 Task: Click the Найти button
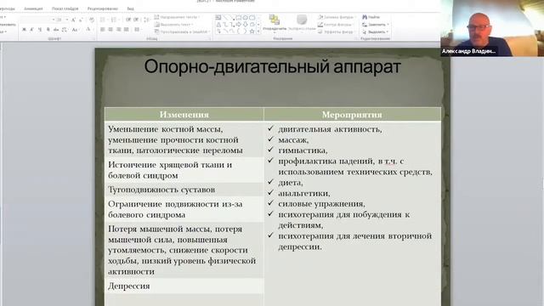click(x=371, y=17)
